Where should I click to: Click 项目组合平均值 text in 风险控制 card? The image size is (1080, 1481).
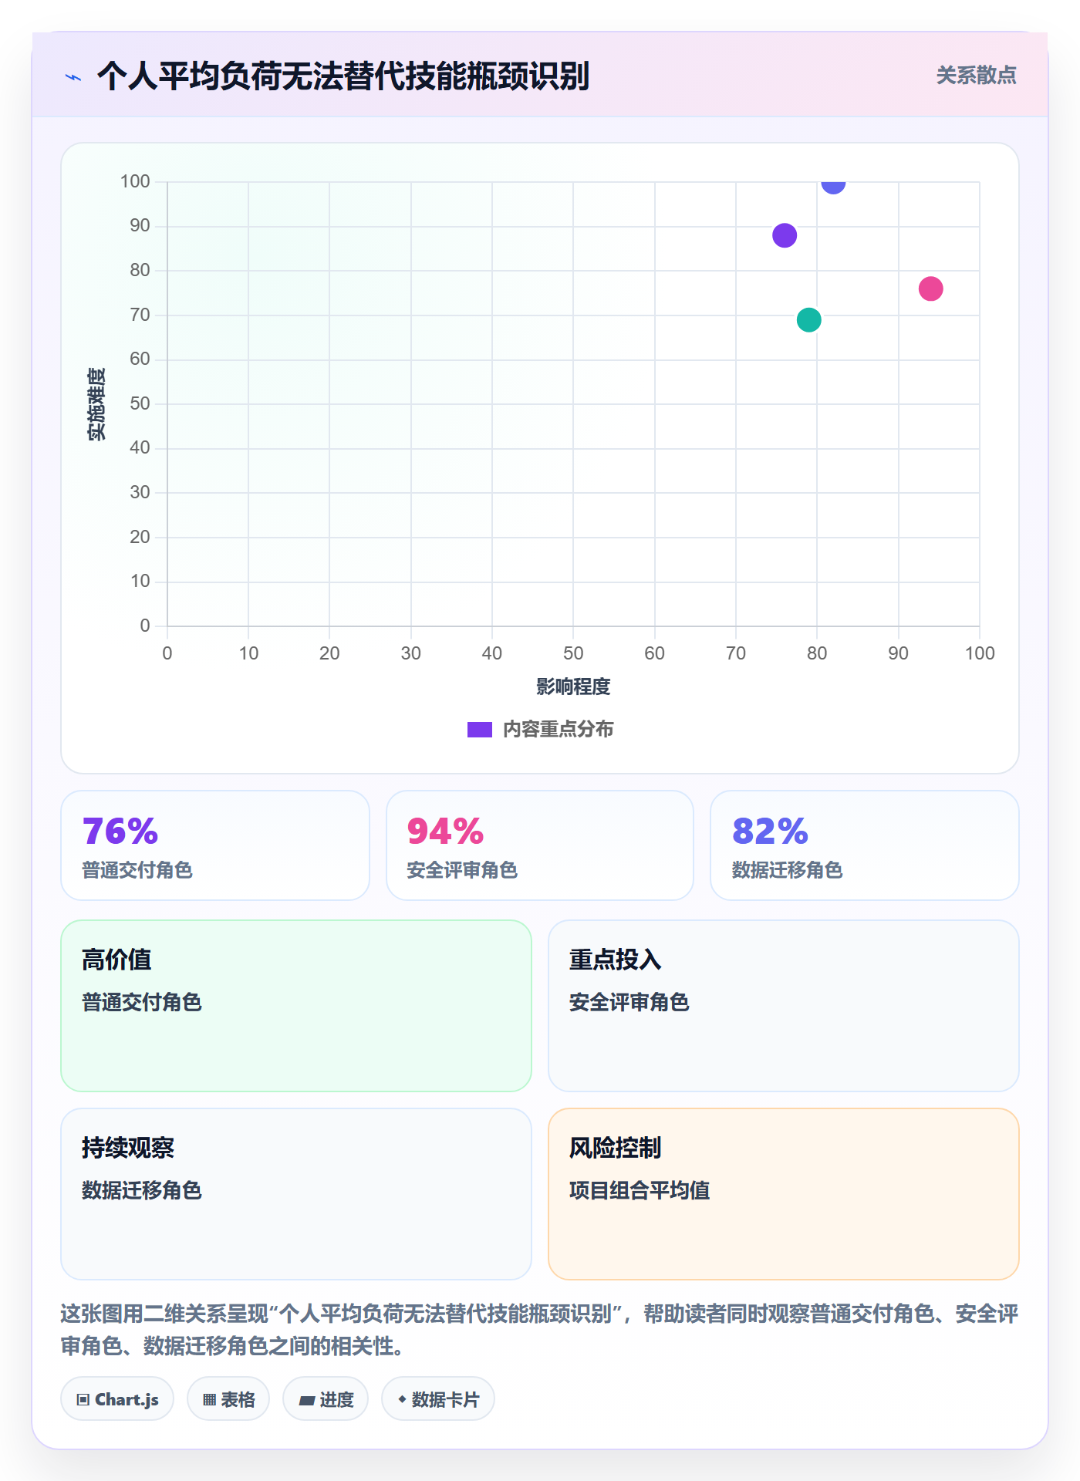640,1190
